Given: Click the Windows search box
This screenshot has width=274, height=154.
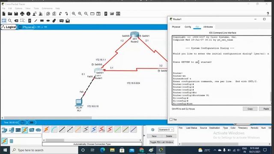Looking at the screenshot, I should [44, 150].
